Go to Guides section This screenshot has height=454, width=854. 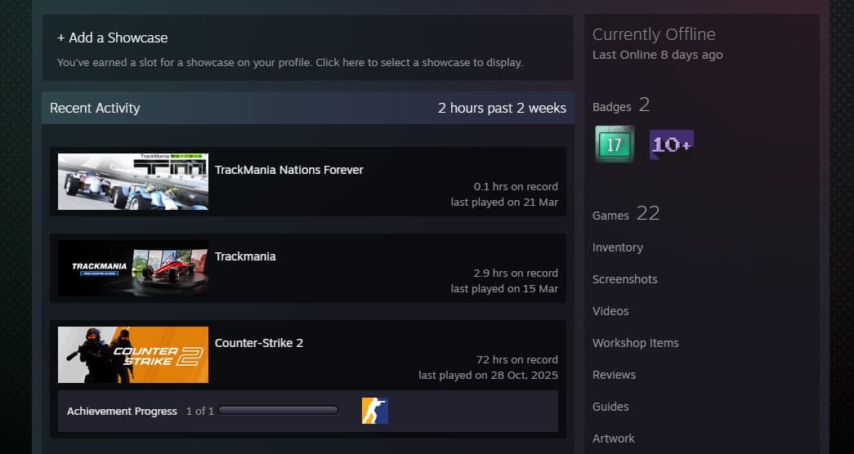click(610, 407)
